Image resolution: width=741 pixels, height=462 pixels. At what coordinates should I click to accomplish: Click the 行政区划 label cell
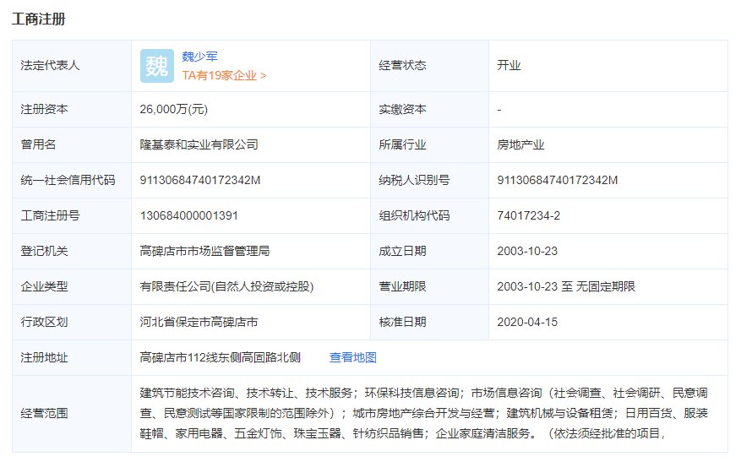click(72, 322)
